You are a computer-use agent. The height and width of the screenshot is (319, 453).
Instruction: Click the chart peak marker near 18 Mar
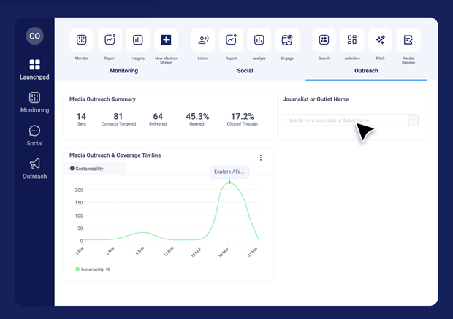point(229,182)
